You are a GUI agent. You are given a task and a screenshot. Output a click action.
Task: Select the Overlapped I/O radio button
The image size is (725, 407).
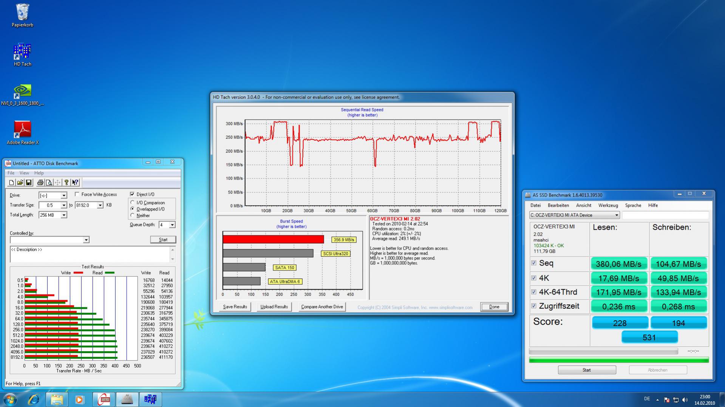click(x=133, y=209)
